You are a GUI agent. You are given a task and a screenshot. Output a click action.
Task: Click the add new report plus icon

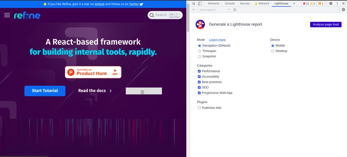(x=193, y=10)
